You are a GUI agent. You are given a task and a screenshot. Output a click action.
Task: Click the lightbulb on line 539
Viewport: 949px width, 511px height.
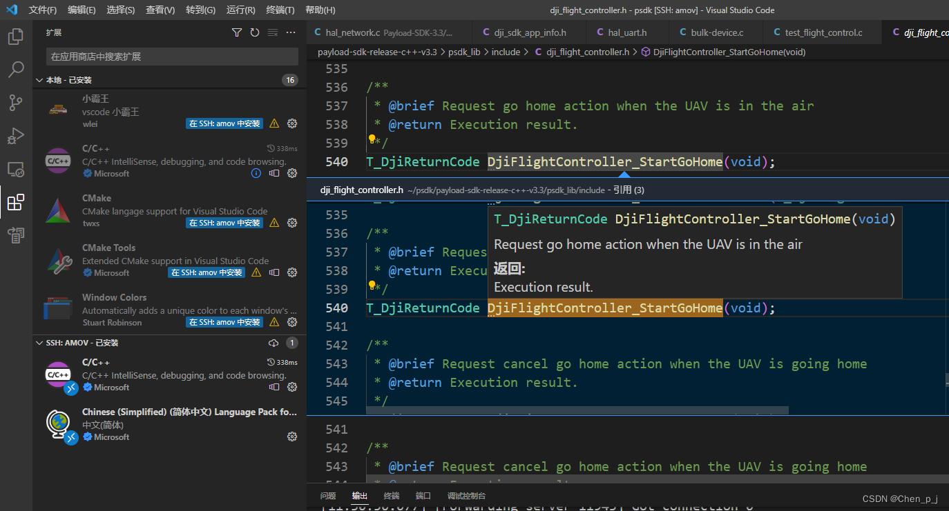tap(372, 139)
